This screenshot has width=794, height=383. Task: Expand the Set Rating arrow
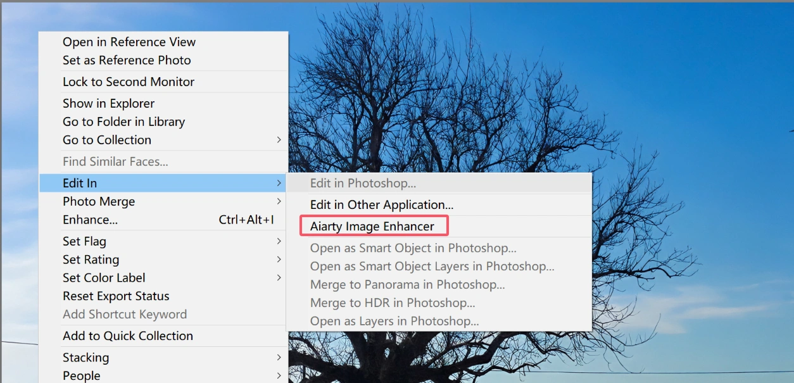pyautogui.click(x=279, y=260)
